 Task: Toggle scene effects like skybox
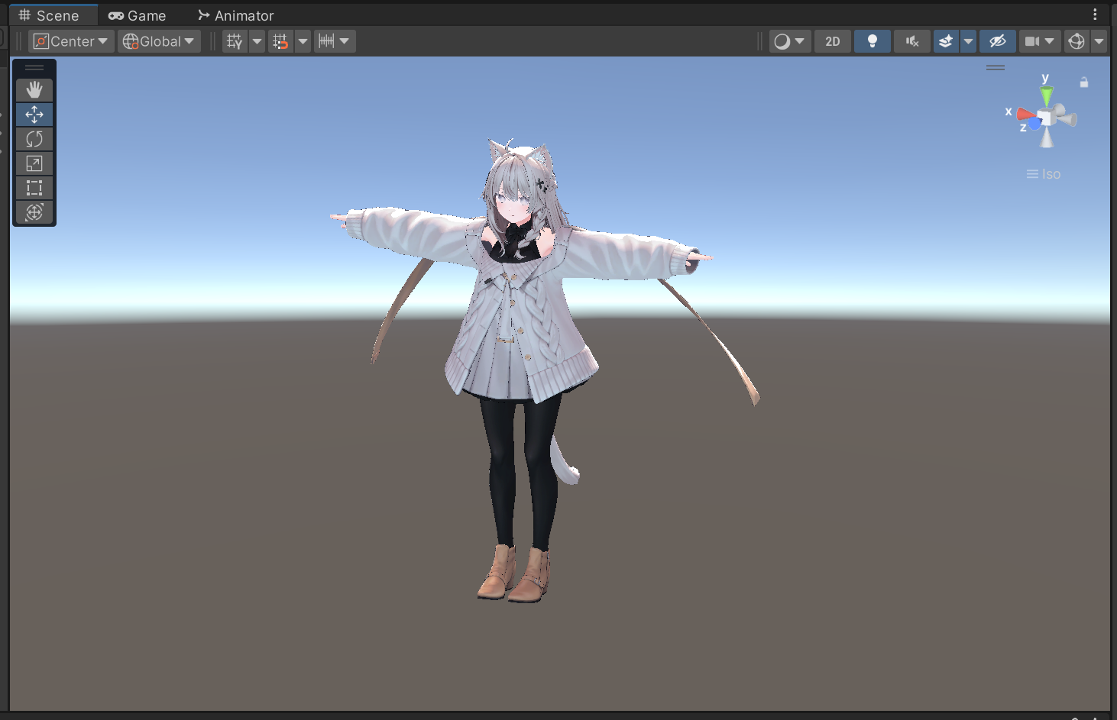click(946, 41)
